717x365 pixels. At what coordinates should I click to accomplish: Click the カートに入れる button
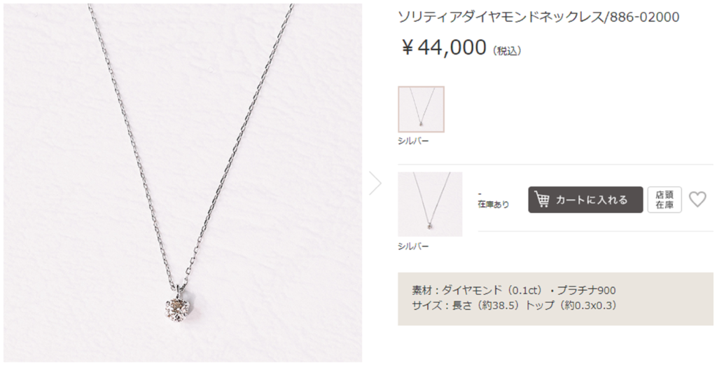click(585, 200)
